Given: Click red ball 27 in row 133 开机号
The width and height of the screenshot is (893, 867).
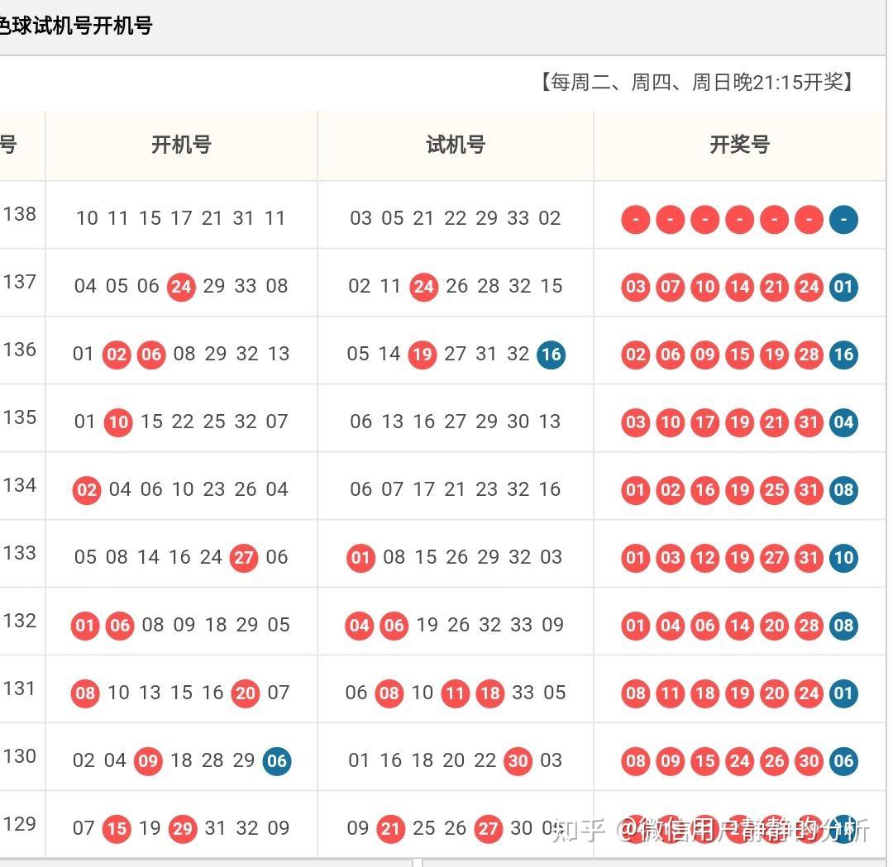Looking at the screenshot, I should tap(244, 557).
